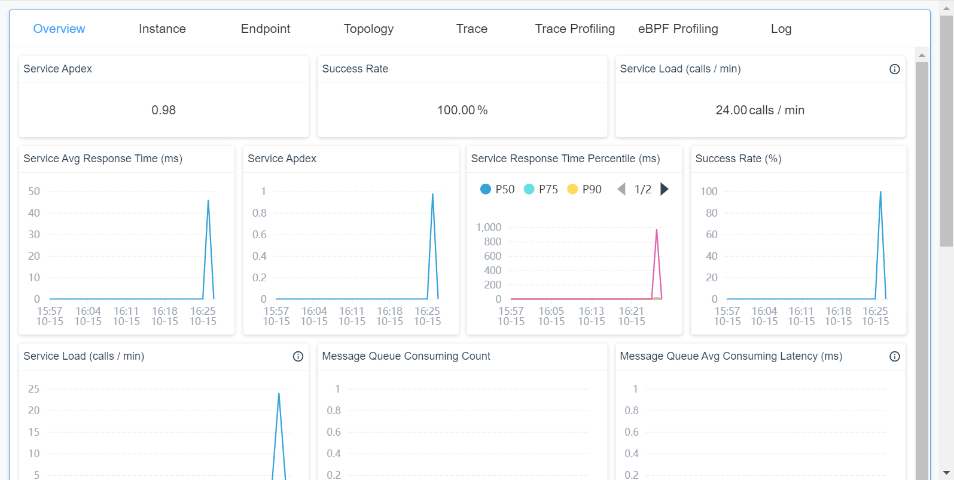
Task: Click the page outer scrollbar thumb
Action: 946,131
